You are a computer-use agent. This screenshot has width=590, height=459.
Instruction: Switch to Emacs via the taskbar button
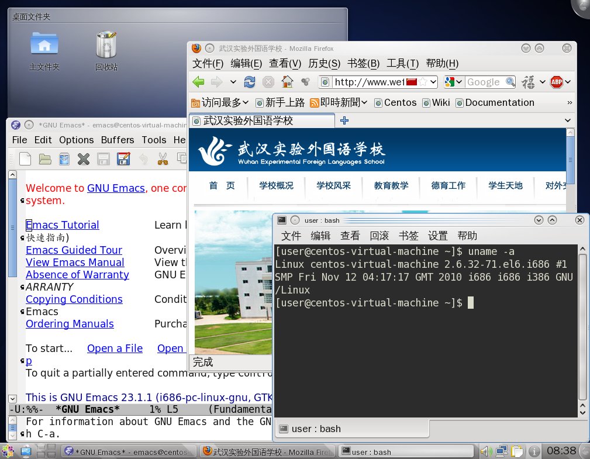tap(129, 451)
